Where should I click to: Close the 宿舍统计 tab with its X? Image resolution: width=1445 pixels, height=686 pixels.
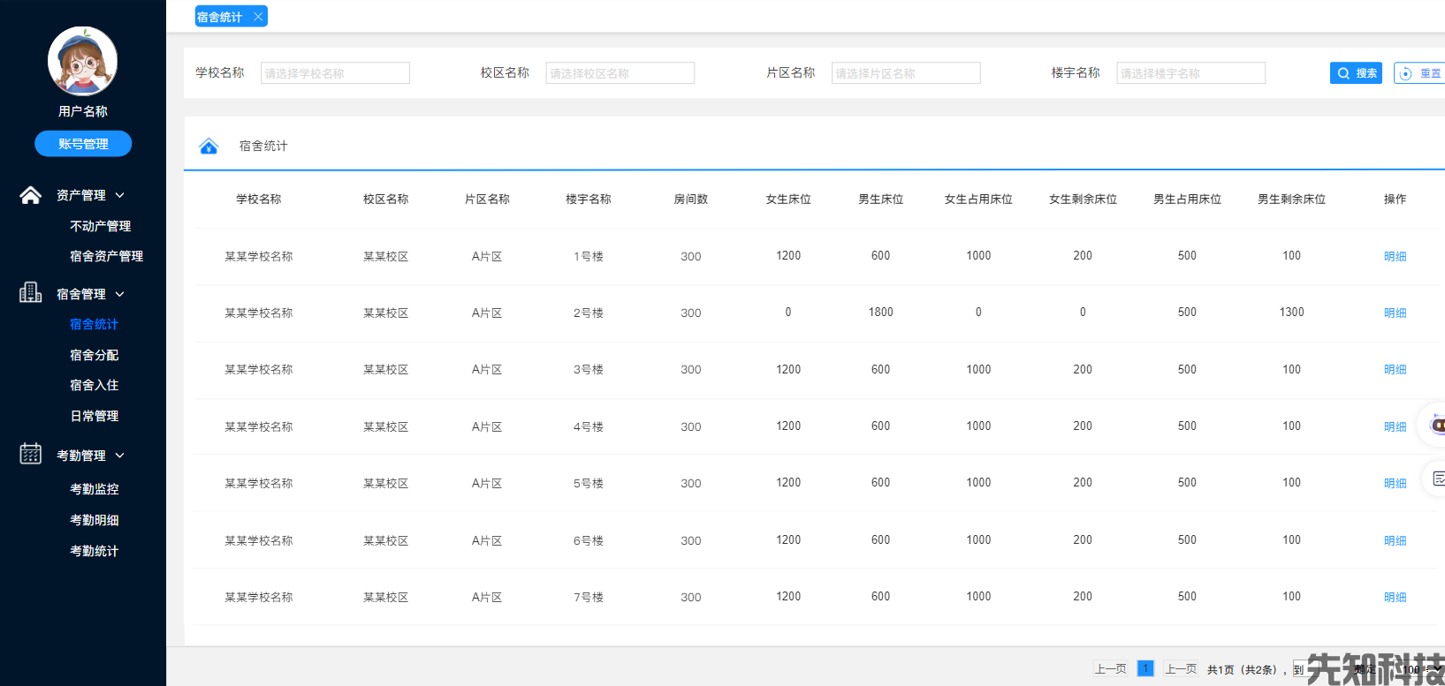[x=258, y=17]
